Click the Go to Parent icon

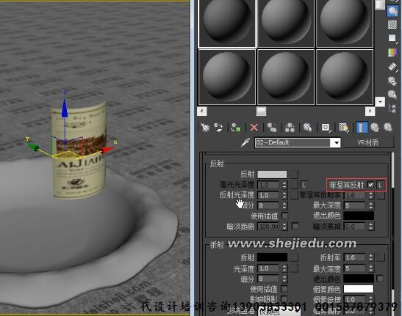click(375, 127)
